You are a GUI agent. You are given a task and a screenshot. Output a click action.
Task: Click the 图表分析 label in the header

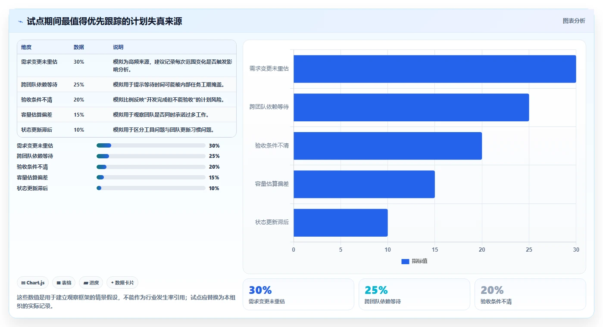click(x=574, y=21)
